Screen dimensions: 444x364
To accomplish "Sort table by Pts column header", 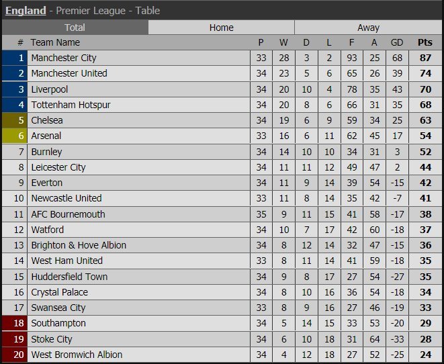I will coord(425,42).
